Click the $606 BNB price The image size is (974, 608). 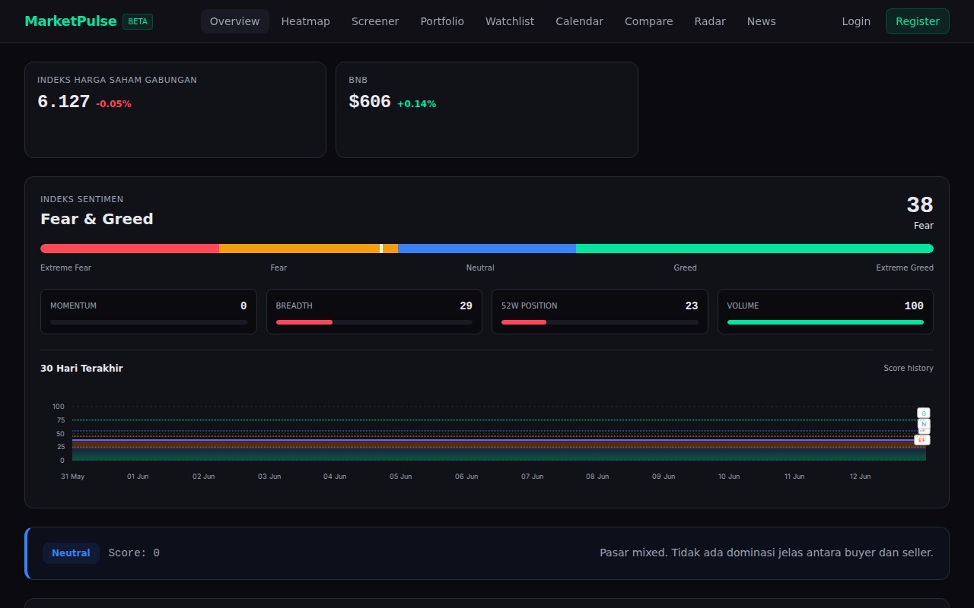coord(370,102)
